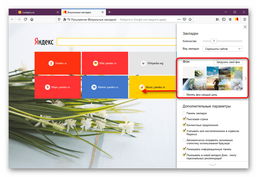Viewport: 257px width, 177px height.
Task: Click Закрытые вкладки link
Action: 47,103
